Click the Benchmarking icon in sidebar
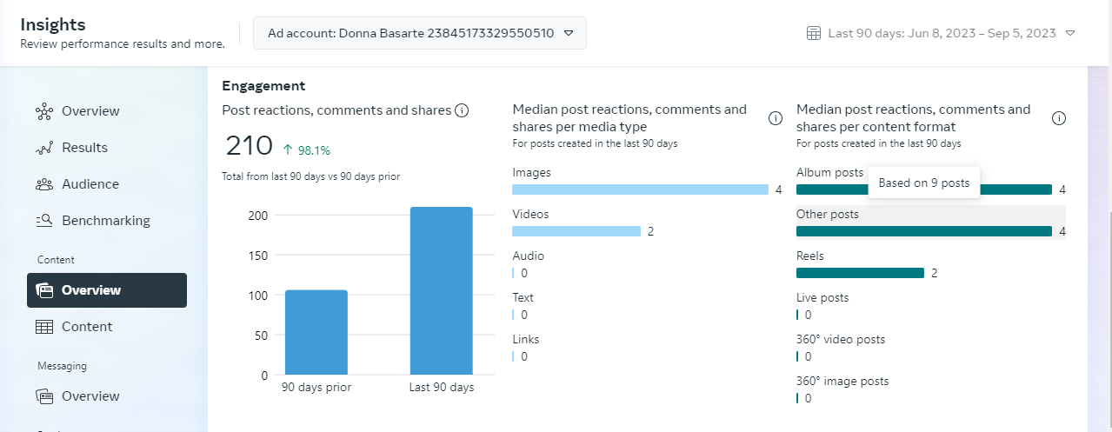This screenshot has height=432, width=1112. (44, 221)
